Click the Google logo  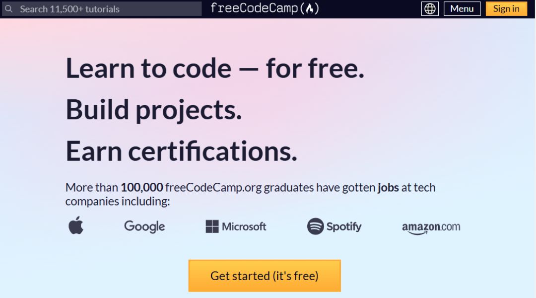click(144, 226)
